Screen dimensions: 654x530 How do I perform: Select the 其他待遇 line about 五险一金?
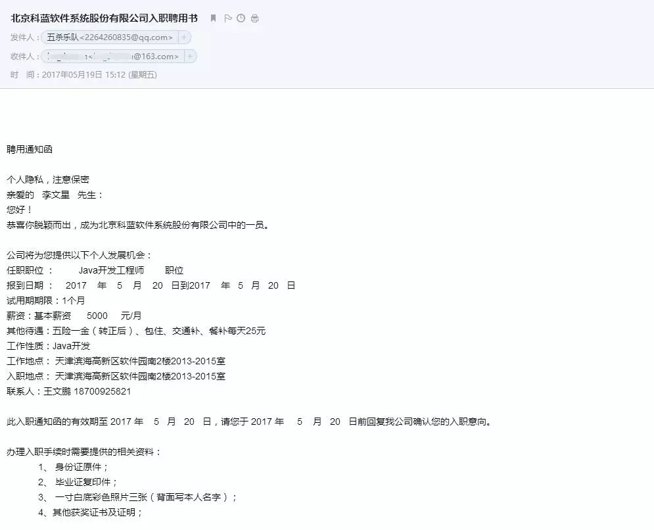pyautogui.click(x=136, y=331)
